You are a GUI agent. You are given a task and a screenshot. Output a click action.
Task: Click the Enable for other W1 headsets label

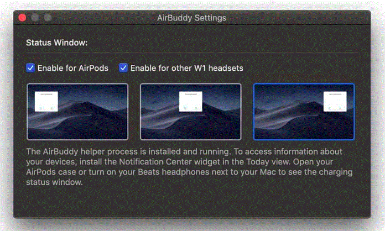pyautogui.click(x=187, y=68)
